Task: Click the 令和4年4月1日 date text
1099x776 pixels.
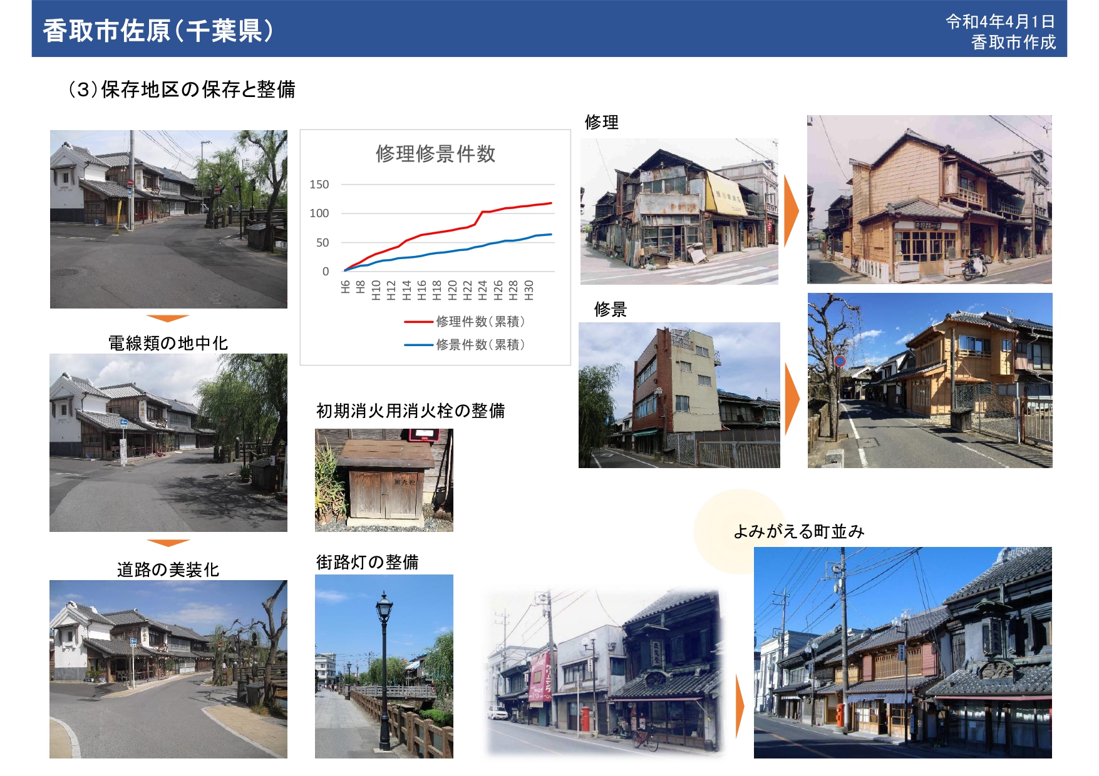Action: point(1000,21)
